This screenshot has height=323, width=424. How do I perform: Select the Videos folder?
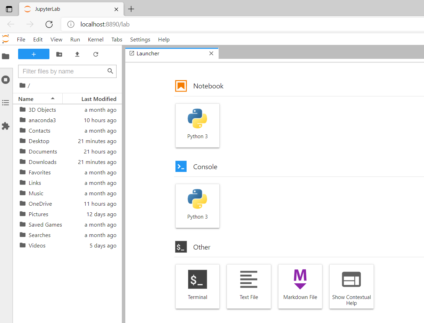67,245
